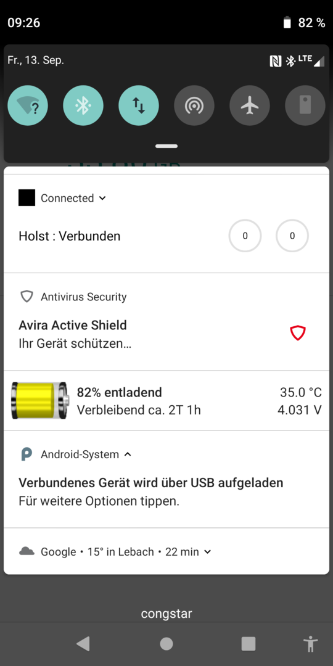Collapse the Android-System notification

(x=128, y=454)
